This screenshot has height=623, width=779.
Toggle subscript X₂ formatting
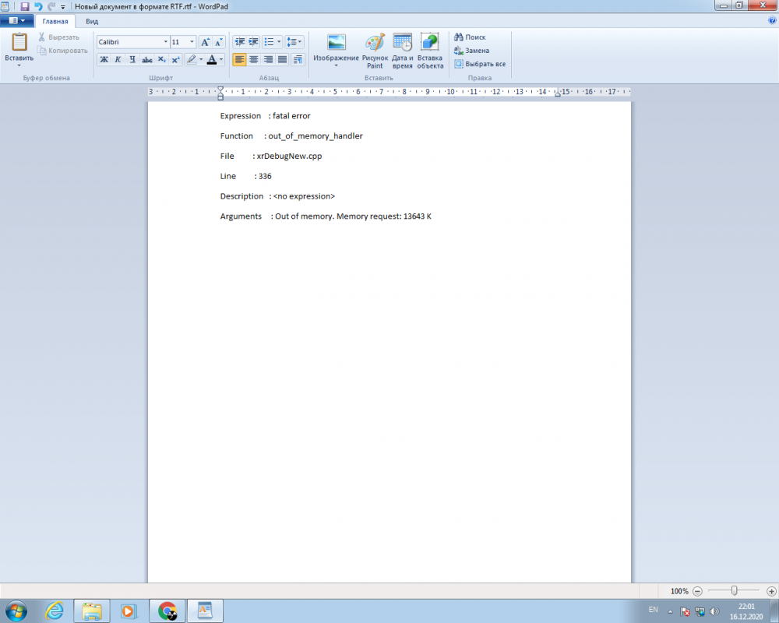click(161, 60)
